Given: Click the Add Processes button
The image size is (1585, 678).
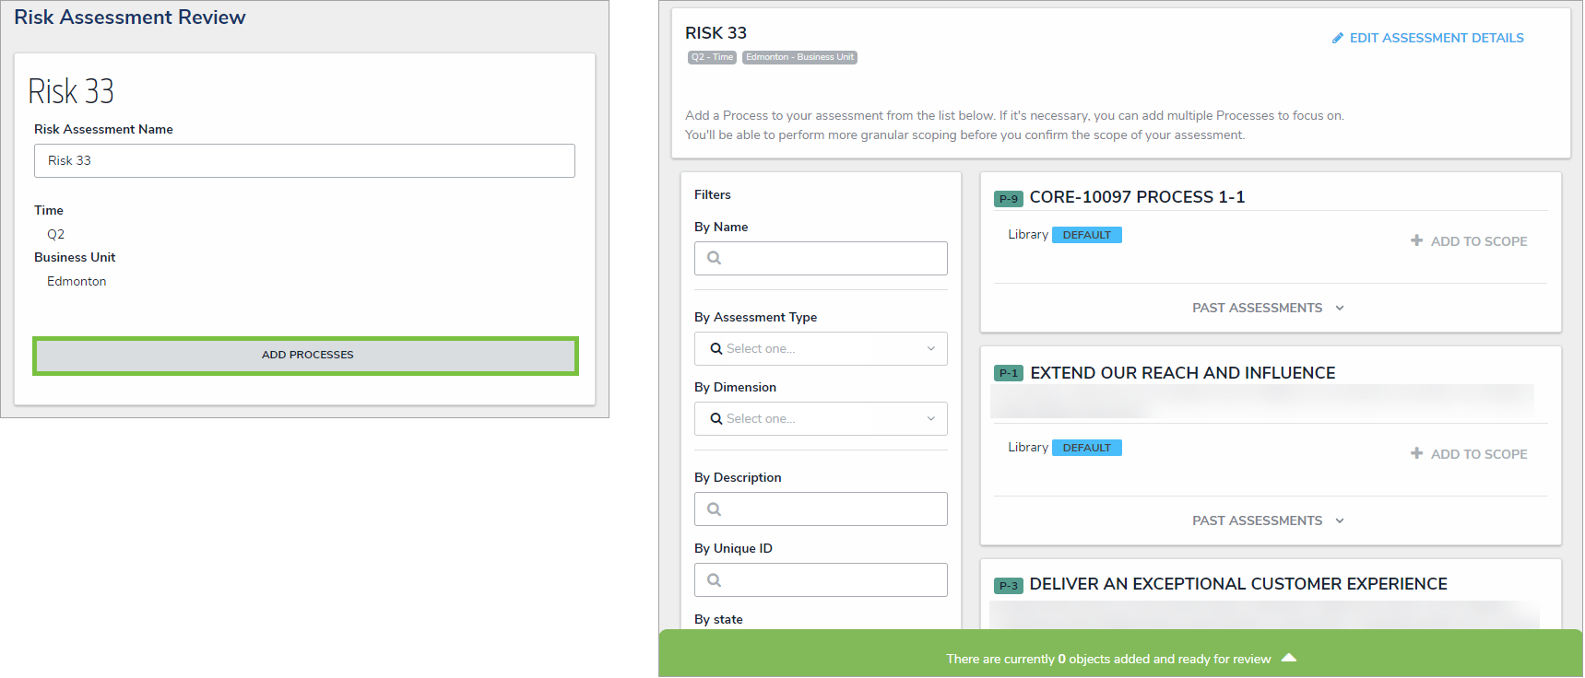Looking at the screenshot, I should point(306,356).
